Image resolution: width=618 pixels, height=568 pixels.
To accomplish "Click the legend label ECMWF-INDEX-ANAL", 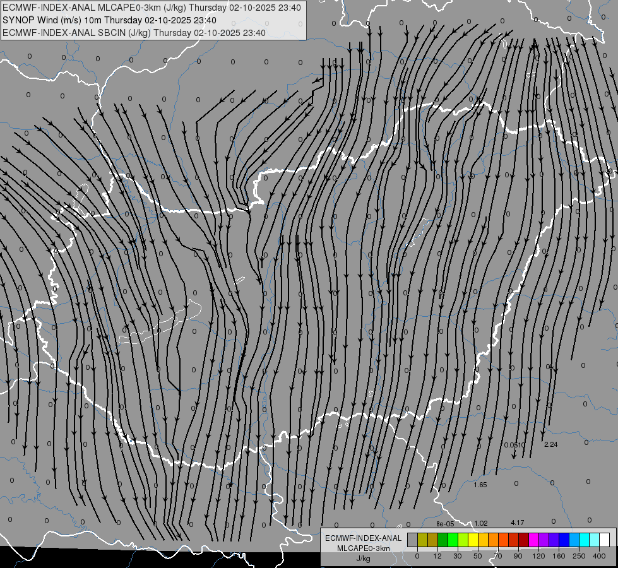I will point(364,538).
